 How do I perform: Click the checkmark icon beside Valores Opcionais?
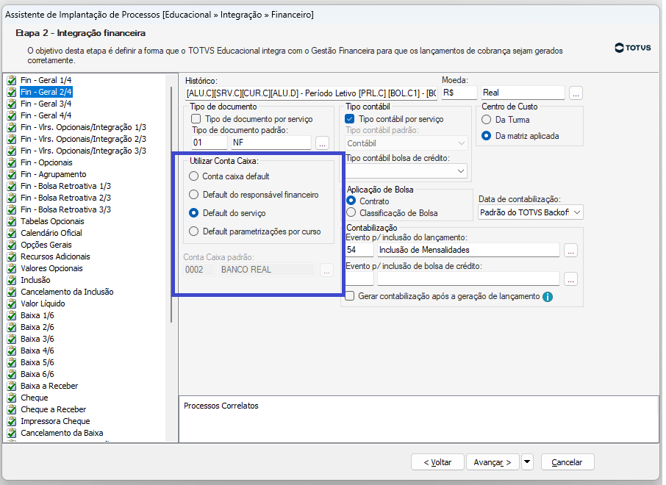(x=12, y=268)
